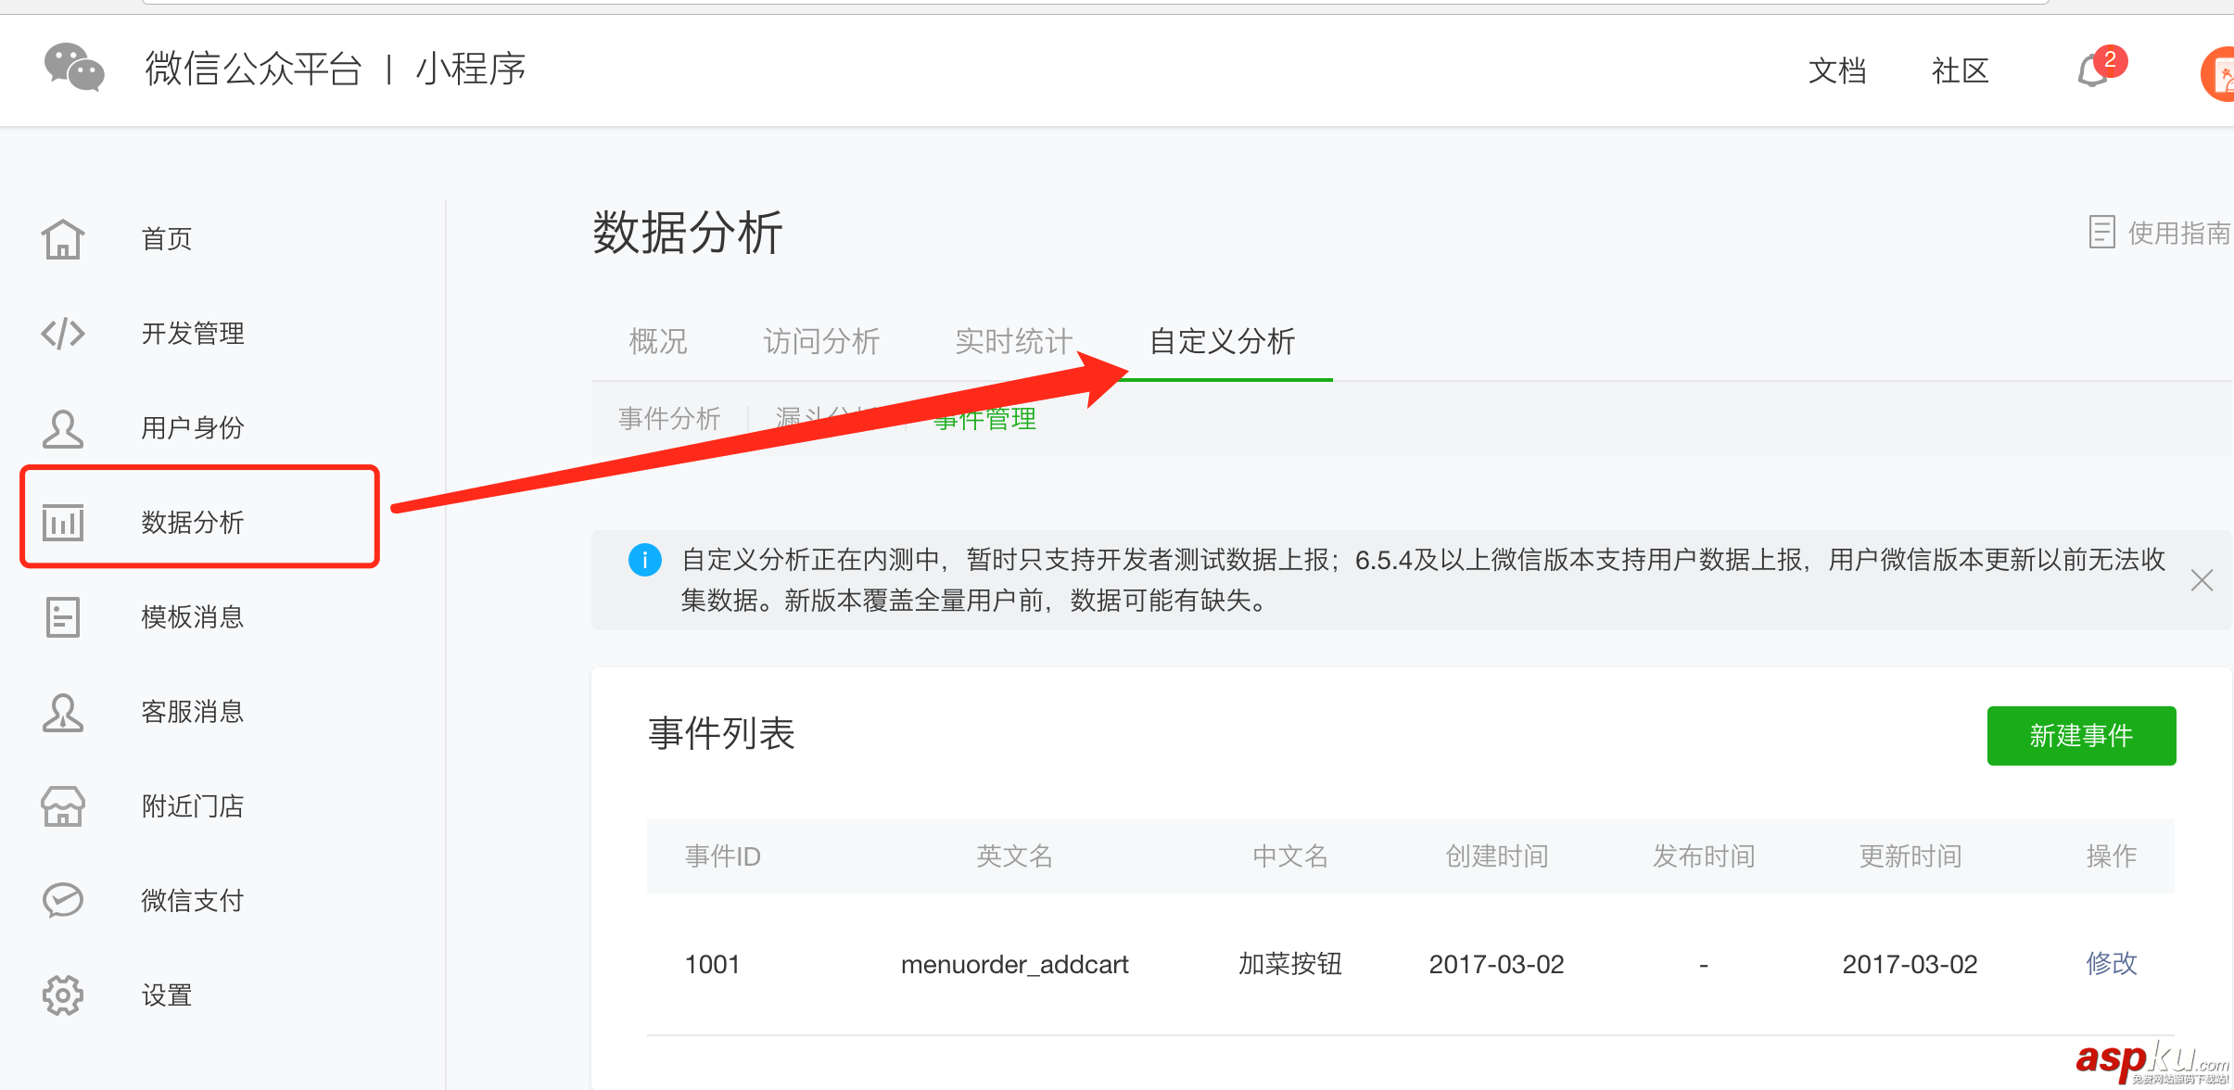
Task: Click the settings gear icon
Action: tap(63, 995)
